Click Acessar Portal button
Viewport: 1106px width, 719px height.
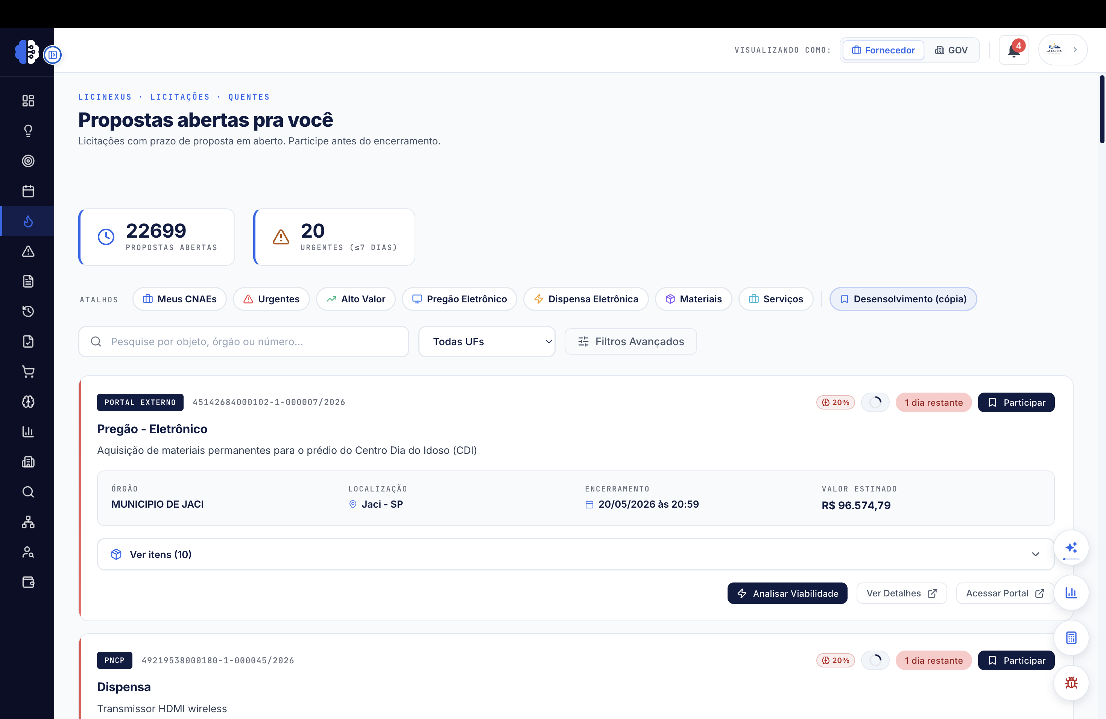tap(1005, 594)
